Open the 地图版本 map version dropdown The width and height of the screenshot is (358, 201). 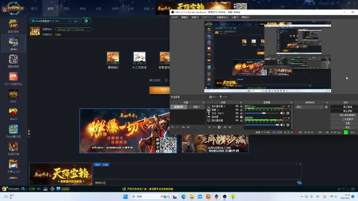tap(73, 29)
